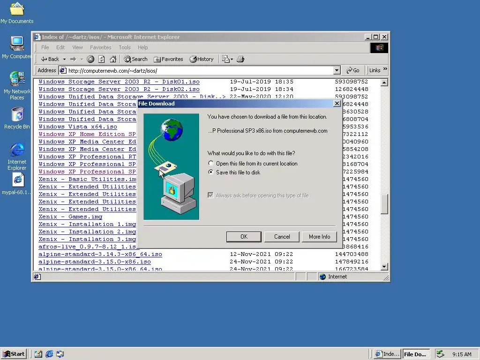Viewport: 480px width, 360px height.
Task: Open the Tools menu
Action: (x=125, y=47)
